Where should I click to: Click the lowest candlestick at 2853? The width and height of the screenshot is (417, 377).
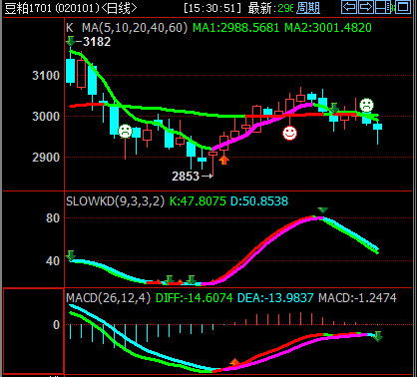pyautogui.click(x=212, y=164)
